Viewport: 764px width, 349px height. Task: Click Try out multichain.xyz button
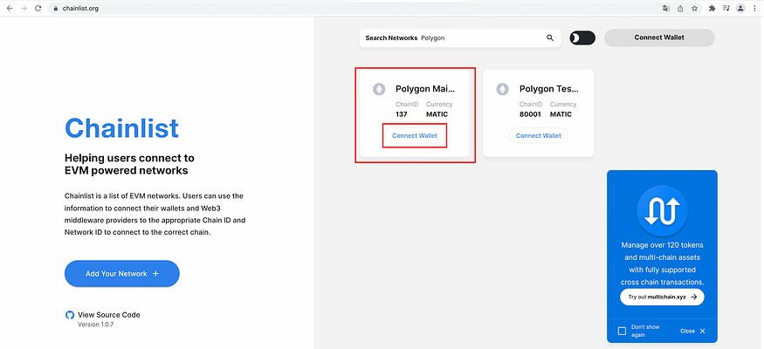click(x=662, y=297)
